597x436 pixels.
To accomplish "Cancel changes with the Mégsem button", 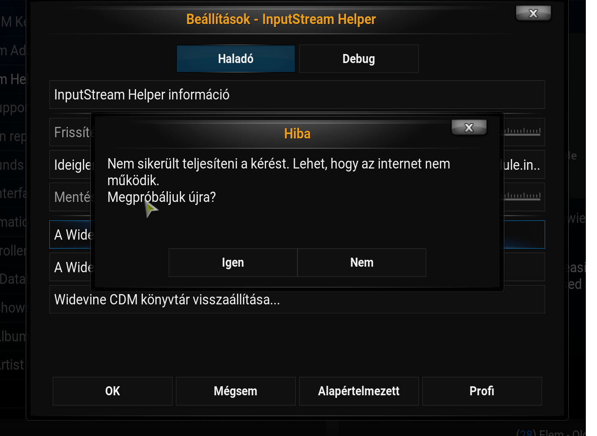I will tap(236, 391).
